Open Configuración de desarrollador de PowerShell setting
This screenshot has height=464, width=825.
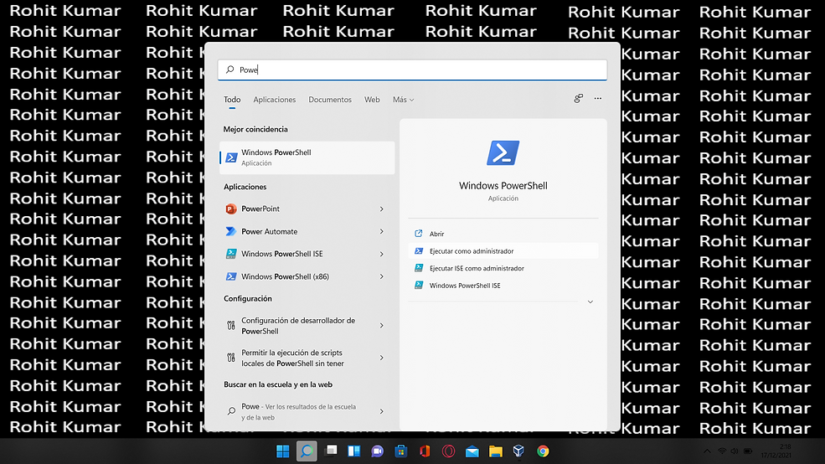(307, 326)
